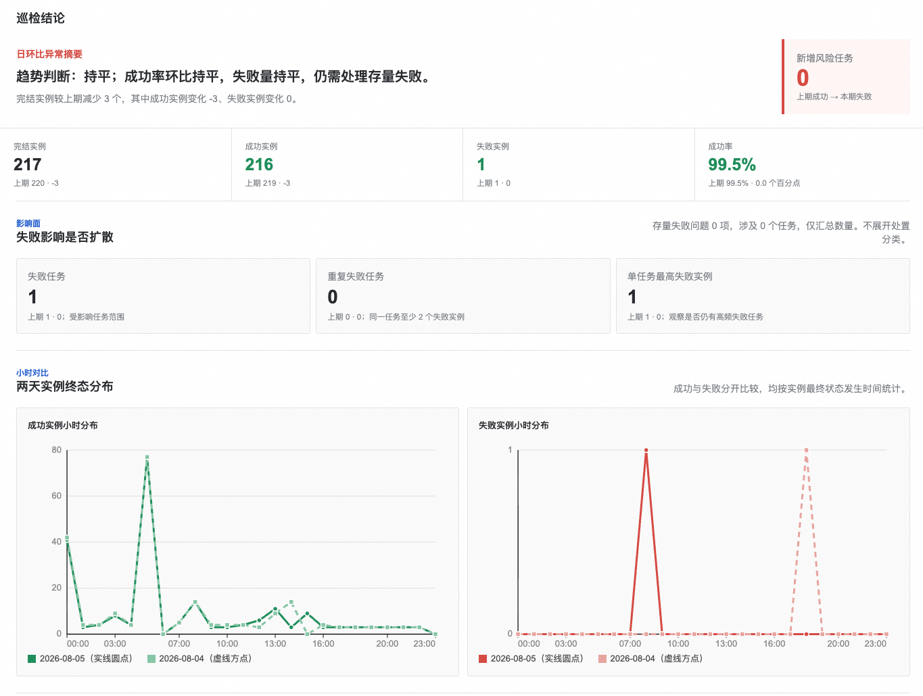Viewport: 923px width, 696px height.
Task: Click the red 日环比异常摘要 label
Action: (49, 54)
